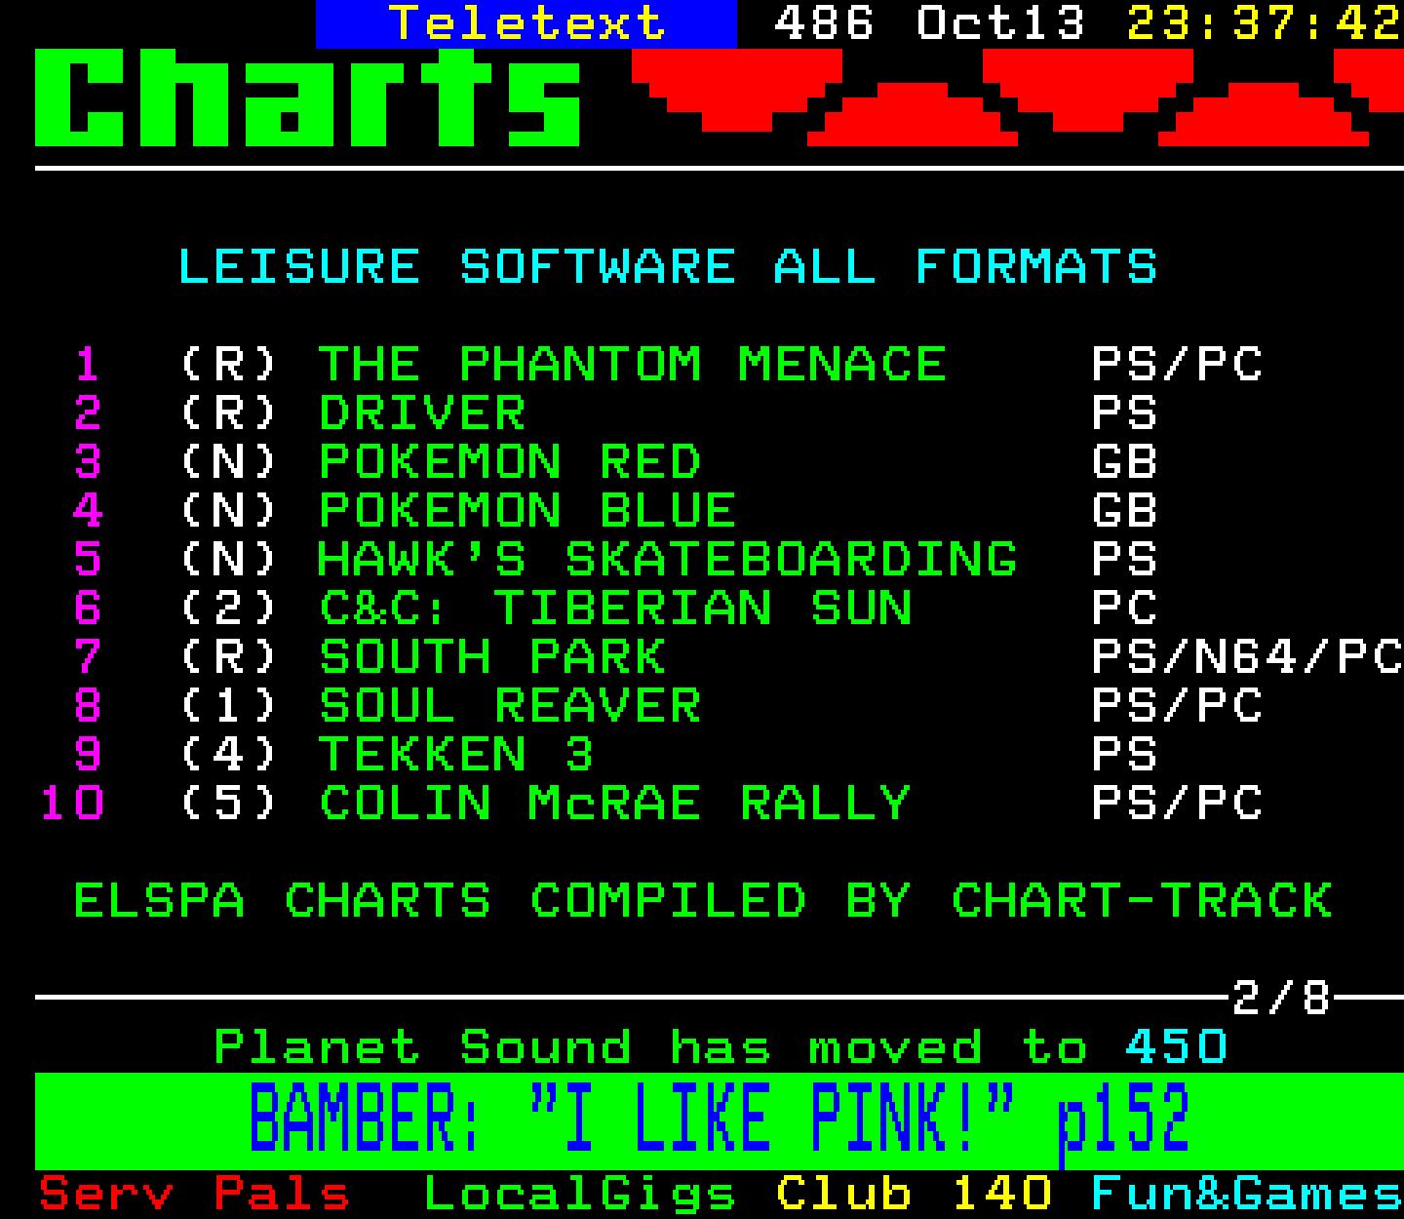Click the ELSPA CHARTS COMPILED BY CHART-TRACK credit

coord(703,901)
